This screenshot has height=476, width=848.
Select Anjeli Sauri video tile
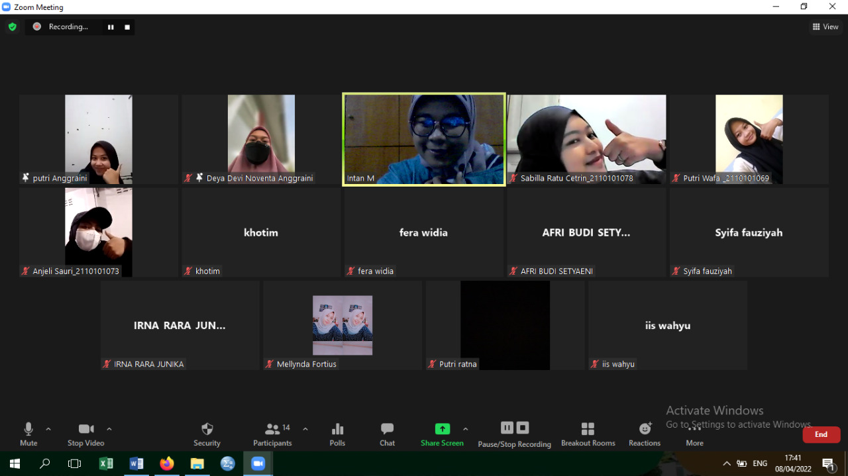point(99,232)
